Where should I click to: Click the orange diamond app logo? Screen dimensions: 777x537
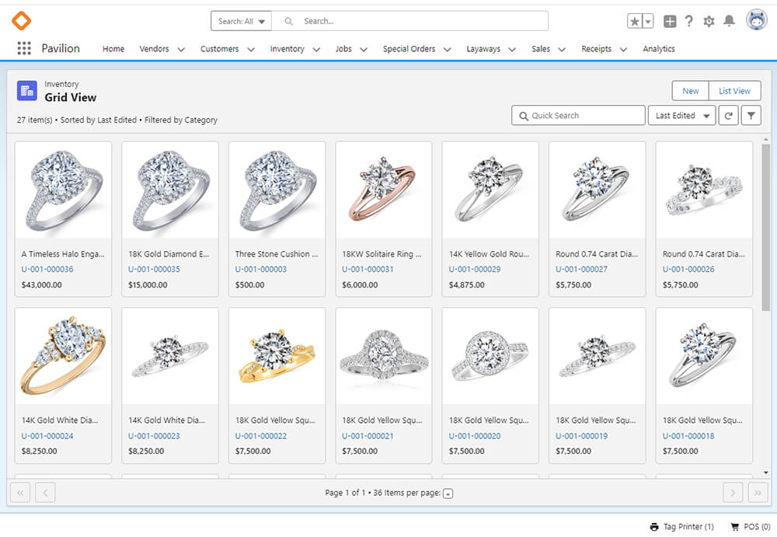21,21
